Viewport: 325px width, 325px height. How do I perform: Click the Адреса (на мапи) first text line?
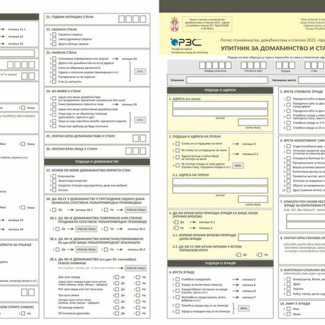220,105
